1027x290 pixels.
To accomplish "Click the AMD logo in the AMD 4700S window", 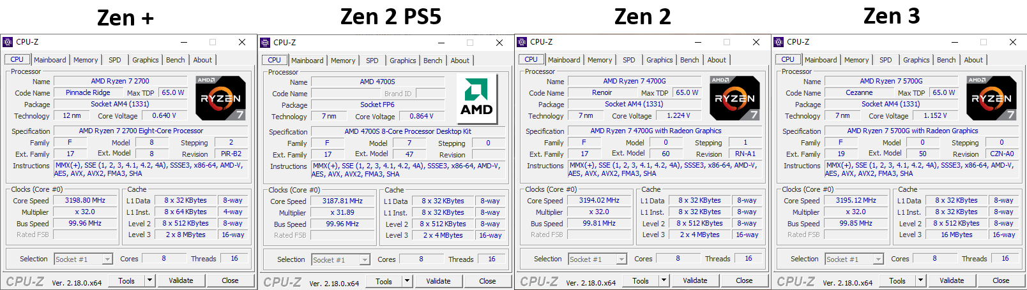I will (x=476, y=97).
